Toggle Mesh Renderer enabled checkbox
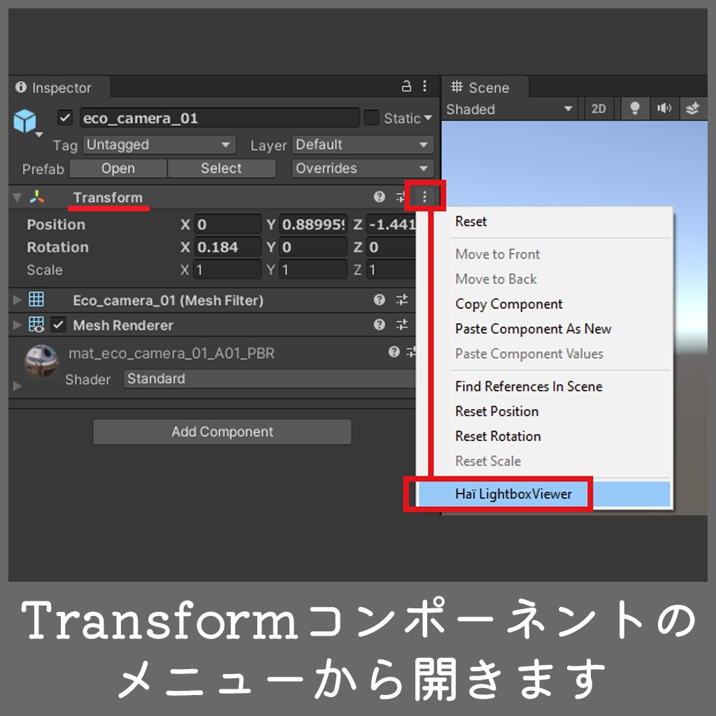This screenshot has width=716, height=716. 58,324
